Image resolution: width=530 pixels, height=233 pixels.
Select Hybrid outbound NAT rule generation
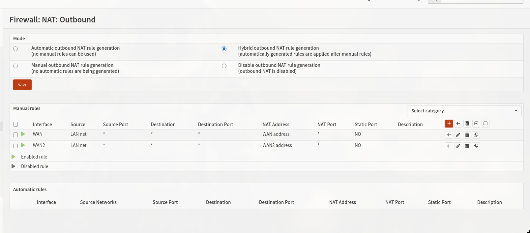click(224, 49)
